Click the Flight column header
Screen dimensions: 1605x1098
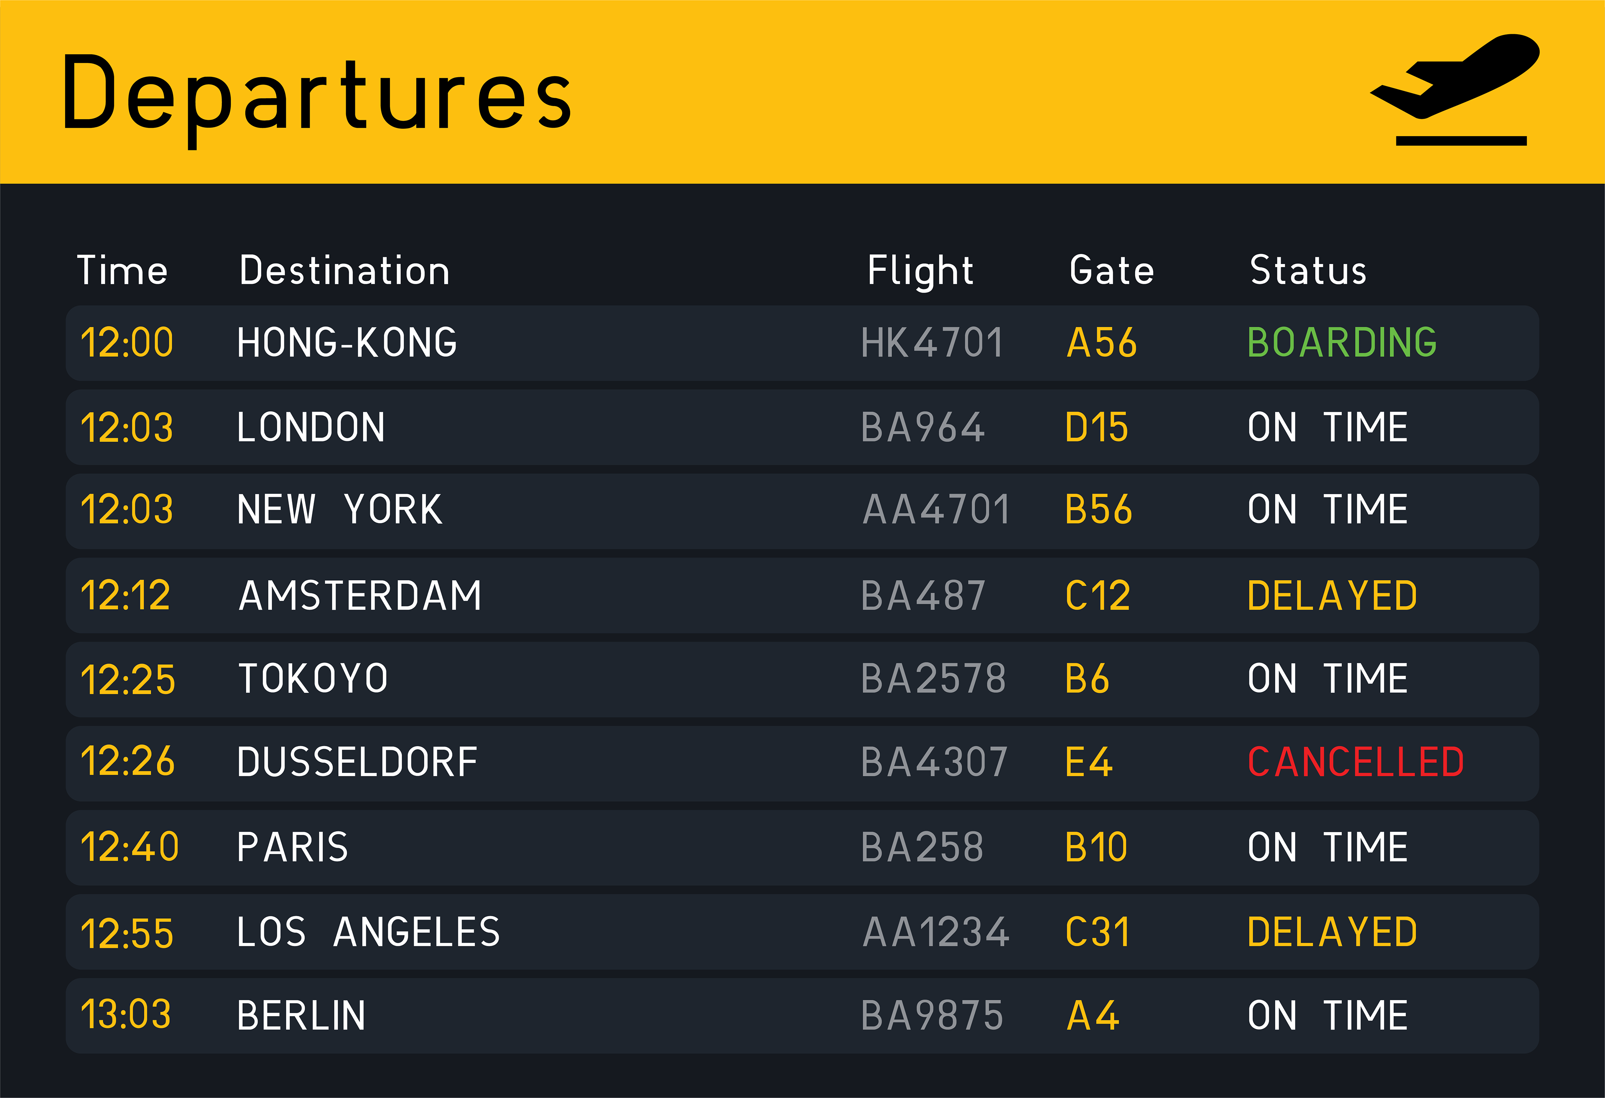tap(920, 270)
